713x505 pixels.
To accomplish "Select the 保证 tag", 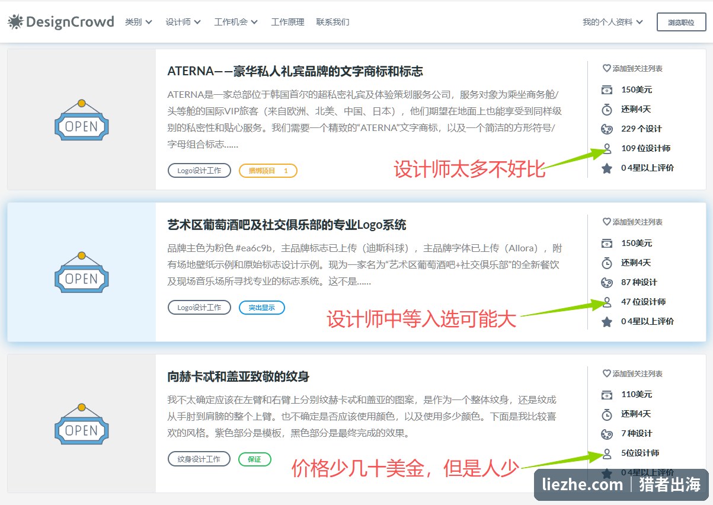I will tap(255, 459).
